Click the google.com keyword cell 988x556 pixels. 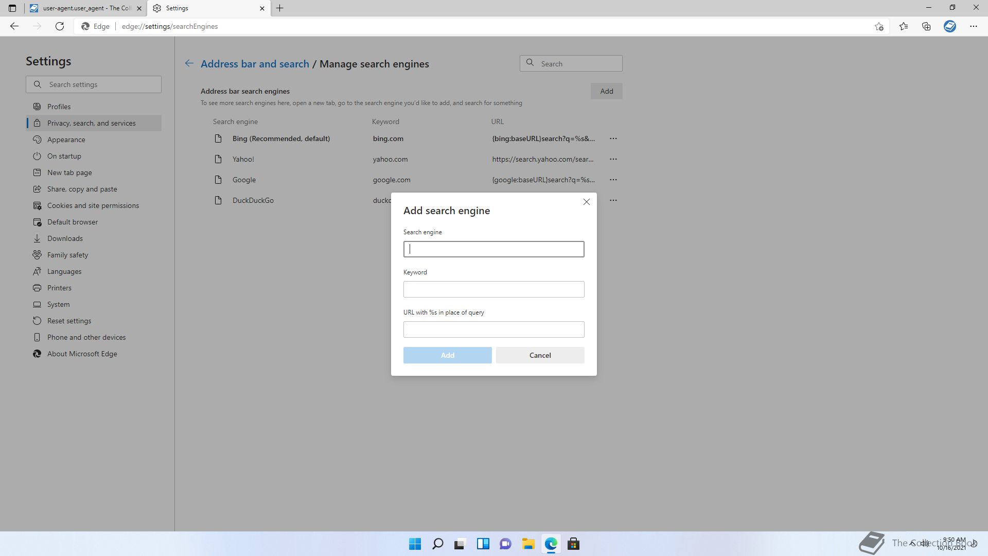(x=392, y=180)
